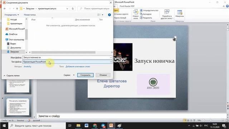
Task: Open Перейти в другое окно dropdown
Action: 167,14
